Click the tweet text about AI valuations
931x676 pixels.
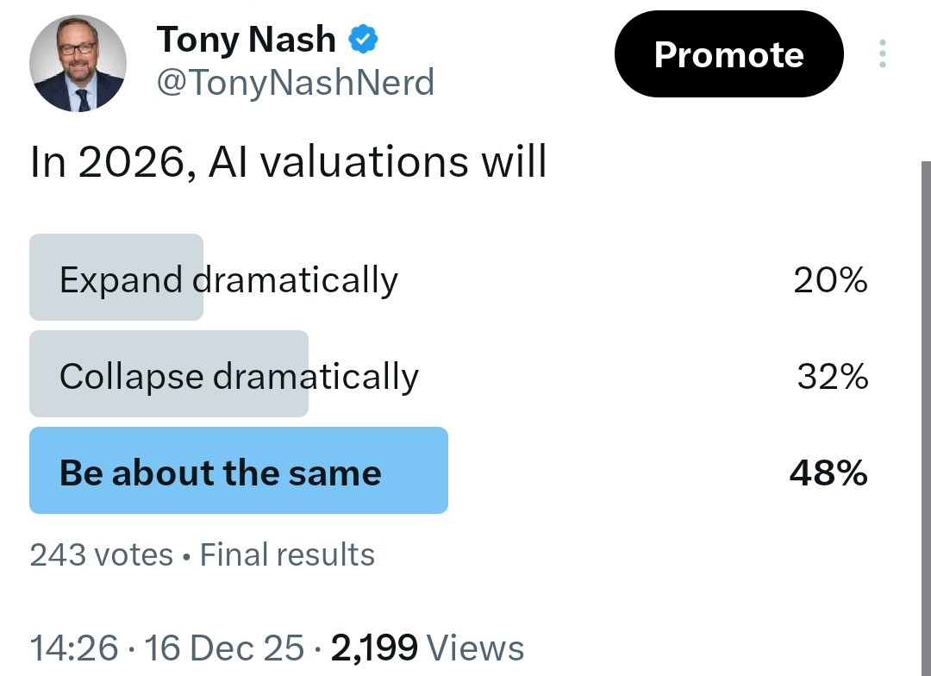[288, 161]
